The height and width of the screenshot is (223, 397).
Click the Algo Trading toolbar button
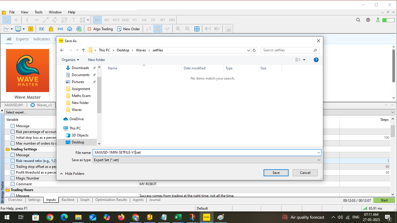click(100, 29)
